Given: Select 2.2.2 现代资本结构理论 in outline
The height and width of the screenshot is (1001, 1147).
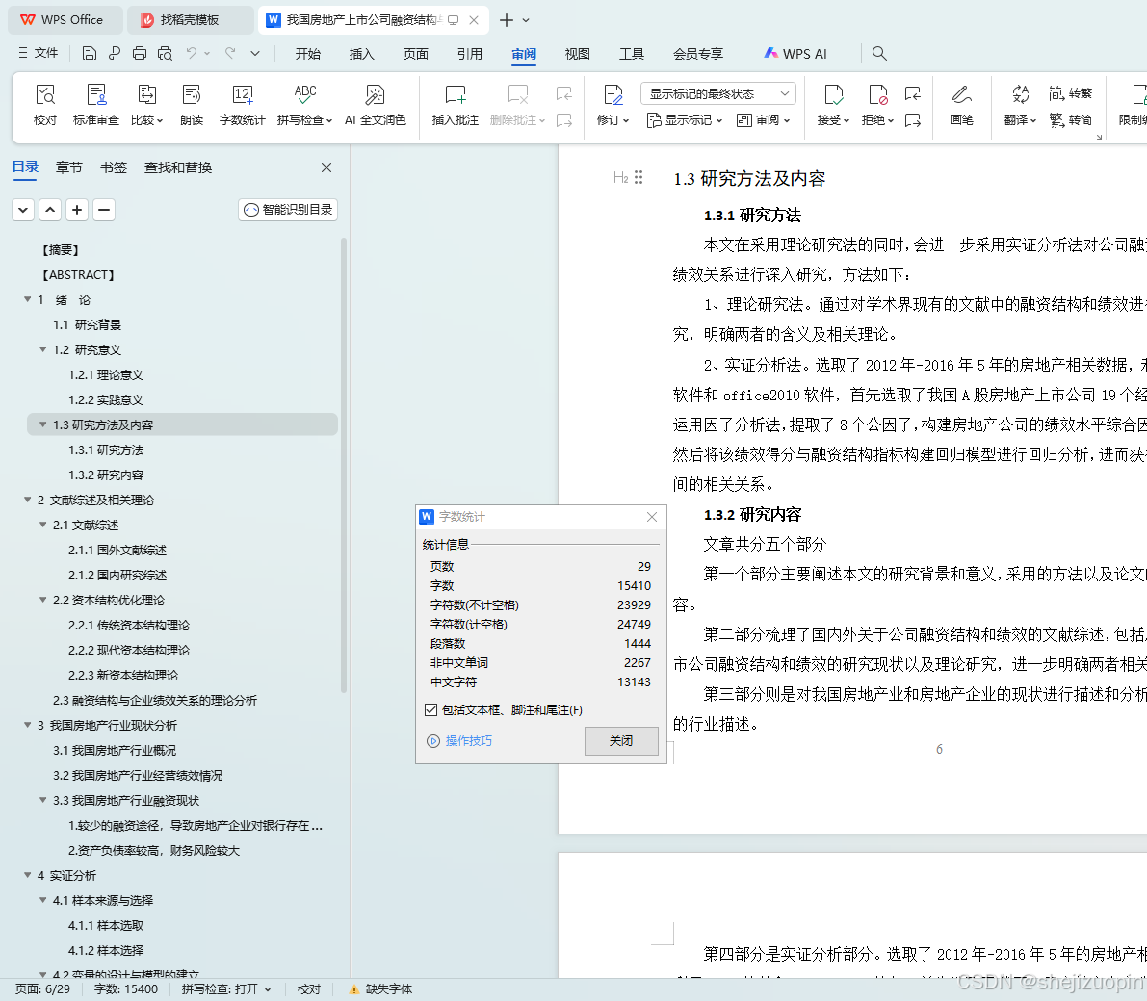Looking at the screenshot, I should [129, 650].
